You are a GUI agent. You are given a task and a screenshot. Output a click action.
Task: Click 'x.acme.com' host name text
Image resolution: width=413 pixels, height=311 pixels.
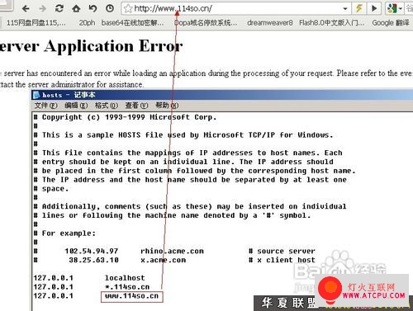point(164,260)
